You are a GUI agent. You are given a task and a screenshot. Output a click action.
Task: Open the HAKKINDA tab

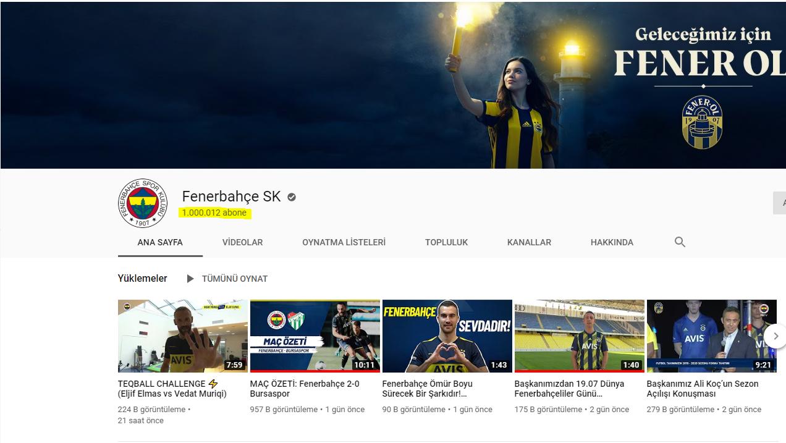(x=612, y=242)
